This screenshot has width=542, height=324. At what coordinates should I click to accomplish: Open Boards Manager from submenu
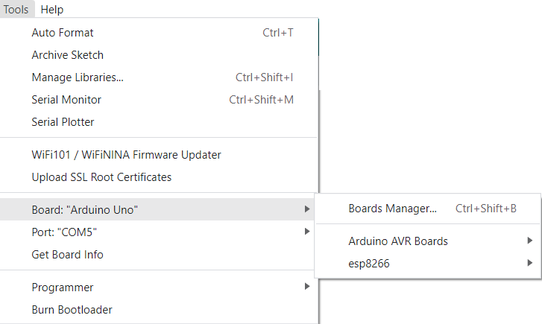pos(392,209)
